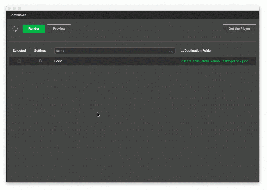Minimize the Bodymovin window

pos(14,8)
